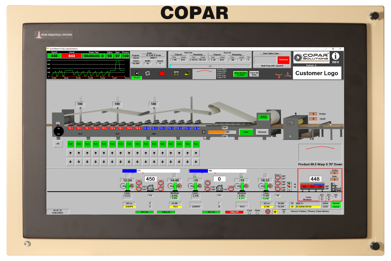Disable the Warp Wacker Enabled toggle
Viewport: 391px width, 261px height.
tap(240, 74)
